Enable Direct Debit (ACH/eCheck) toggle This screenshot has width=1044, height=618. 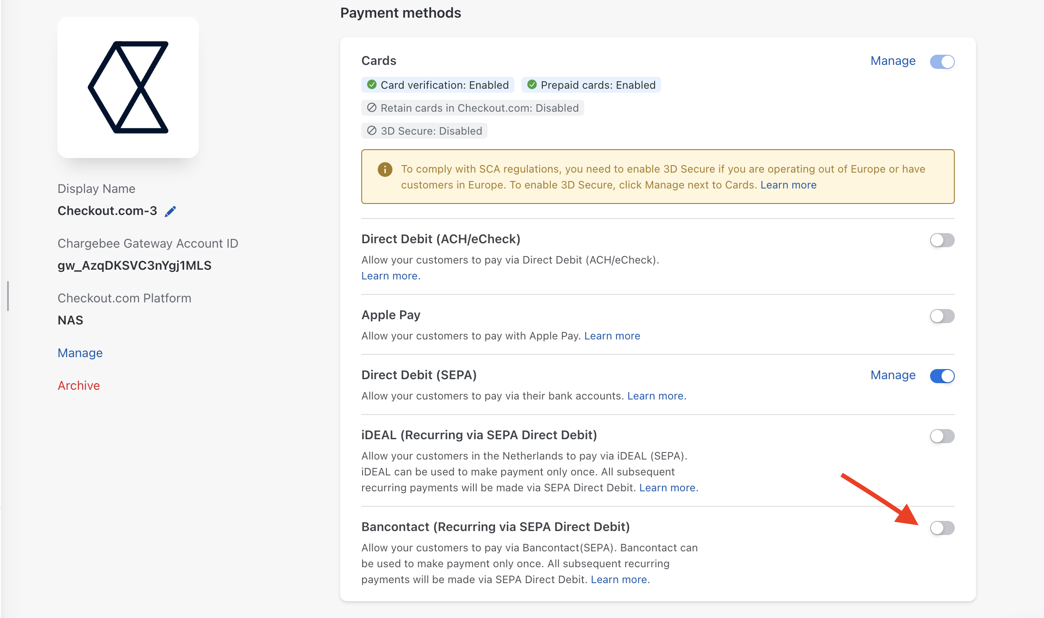(942, 240)
